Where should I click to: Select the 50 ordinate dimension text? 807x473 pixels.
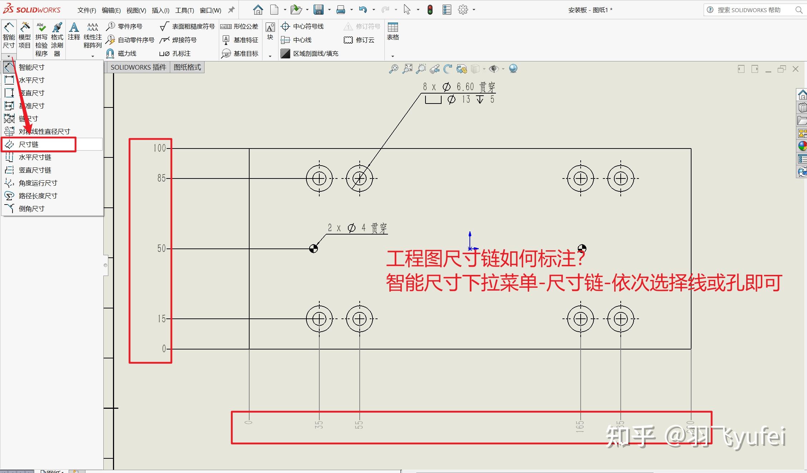[x=162, y=248]
